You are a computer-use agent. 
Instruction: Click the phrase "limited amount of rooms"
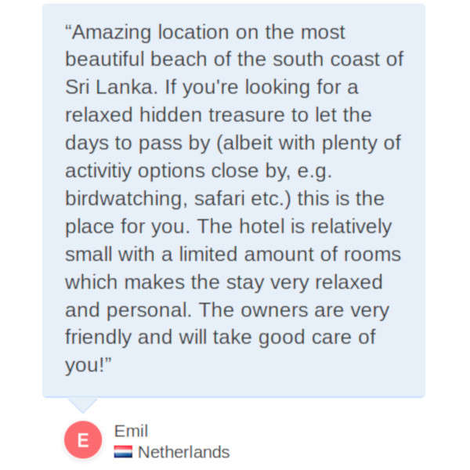coord(298,255)
